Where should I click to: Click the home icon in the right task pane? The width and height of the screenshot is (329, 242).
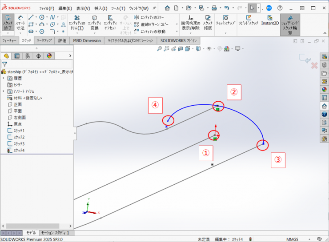[x=324, y=106]
